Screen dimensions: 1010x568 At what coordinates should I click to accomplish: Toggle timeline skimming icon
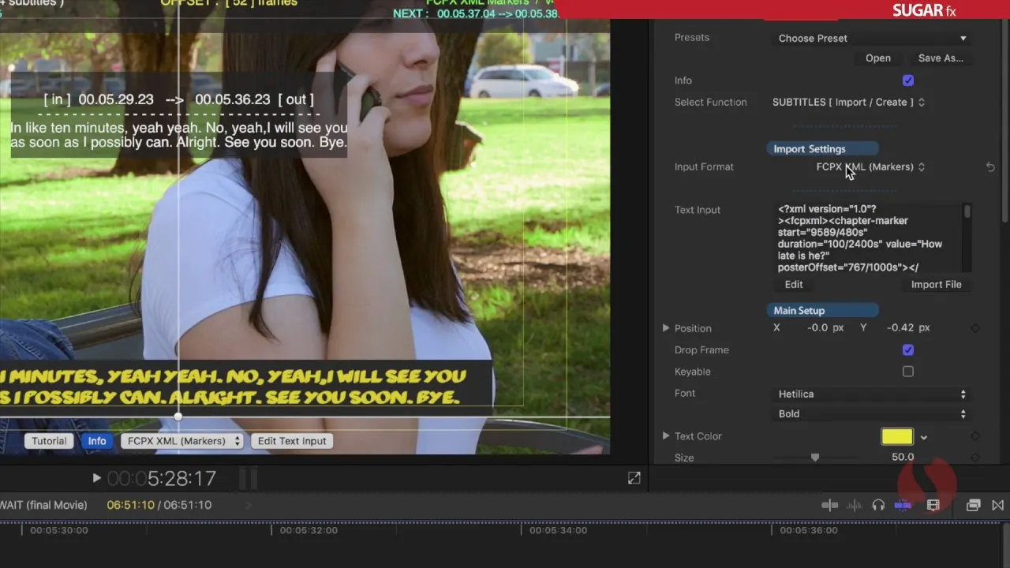(x=829, y=505)
